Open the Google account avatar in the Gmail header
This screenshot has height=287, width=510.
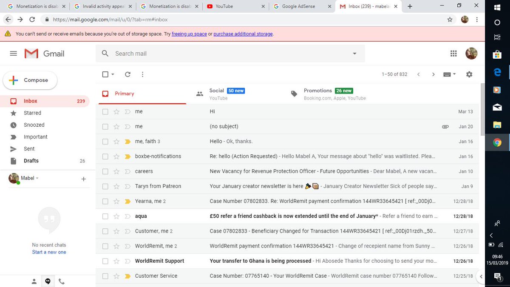(x=471, y=54)
